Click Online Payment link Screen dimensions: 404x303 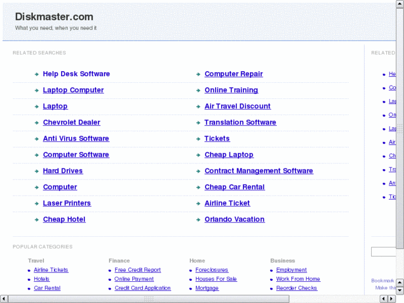pos(134,279)
